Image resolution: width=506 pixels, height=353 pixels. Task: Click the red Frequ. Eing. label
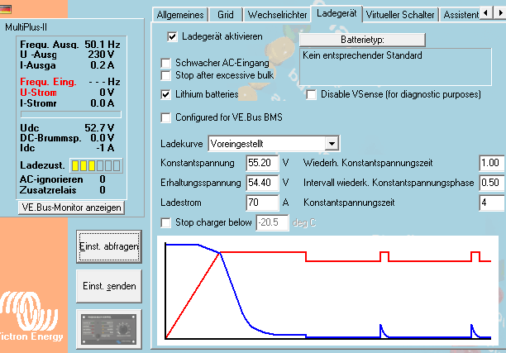click(49, 82)
